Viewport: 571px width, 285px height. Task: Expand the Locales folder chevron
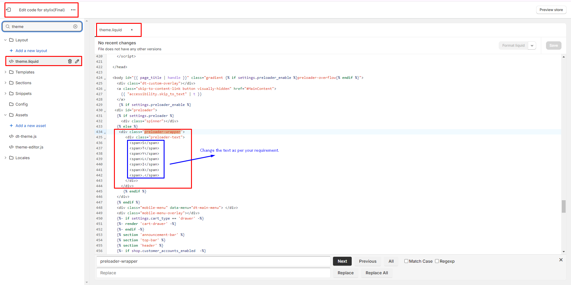[x=5, y=158]
